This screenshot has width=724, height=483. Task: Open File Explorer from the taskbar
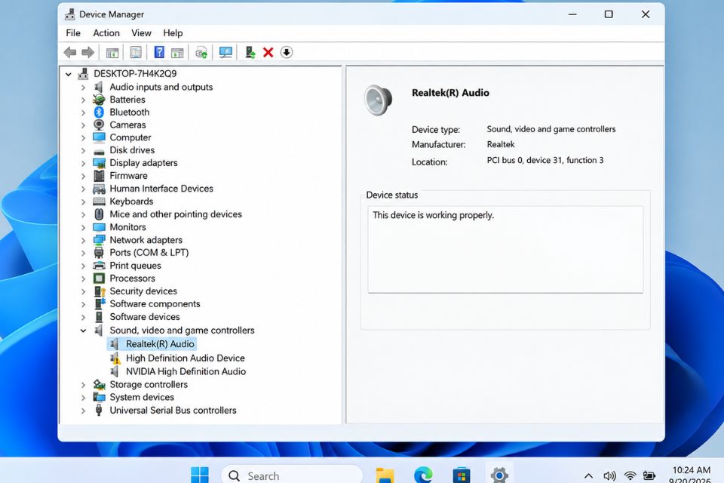point(385,475)
